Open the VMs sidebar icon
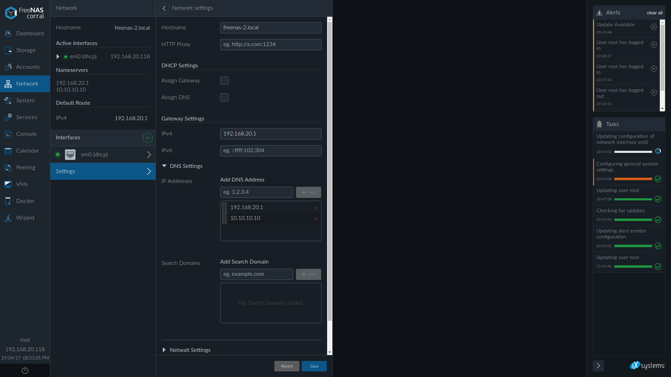 click(x=8, y=184)
